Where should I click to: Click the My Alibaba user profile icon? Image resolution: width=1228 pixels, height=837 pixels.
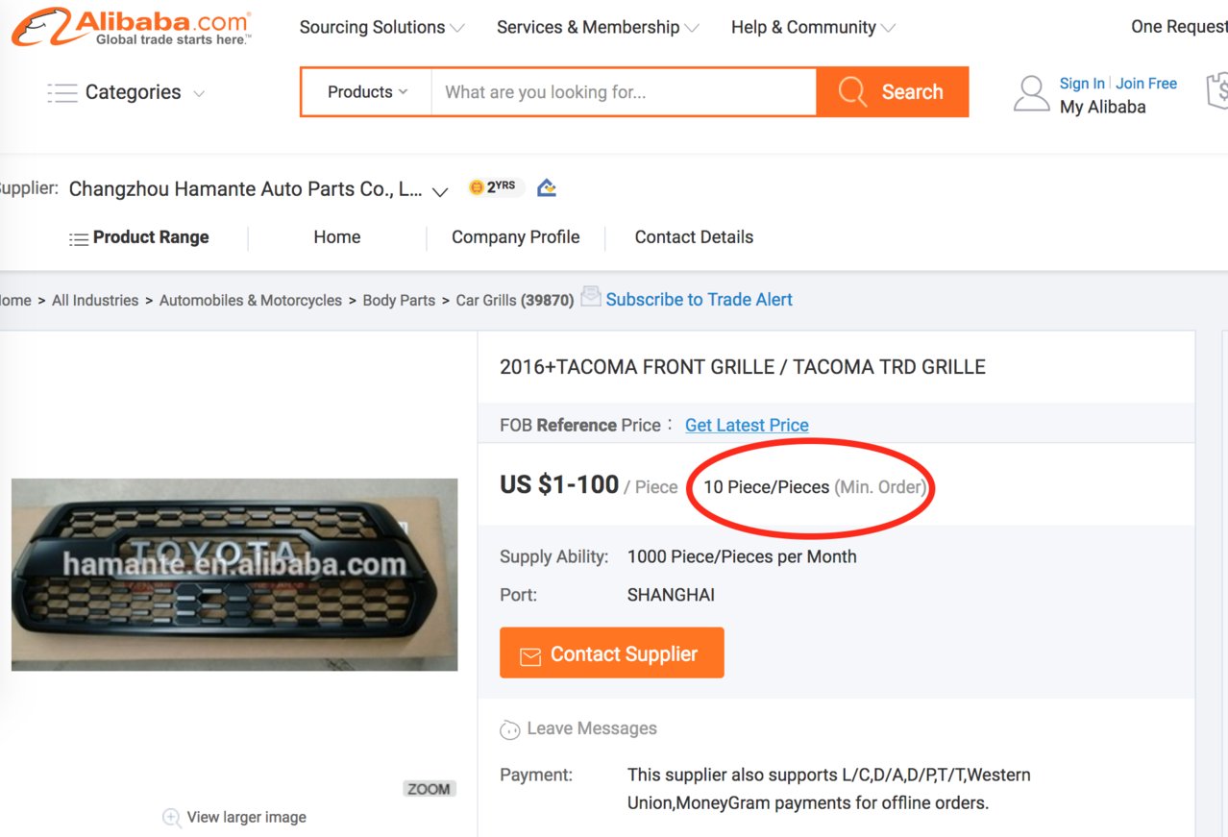tap(1031, 94)
